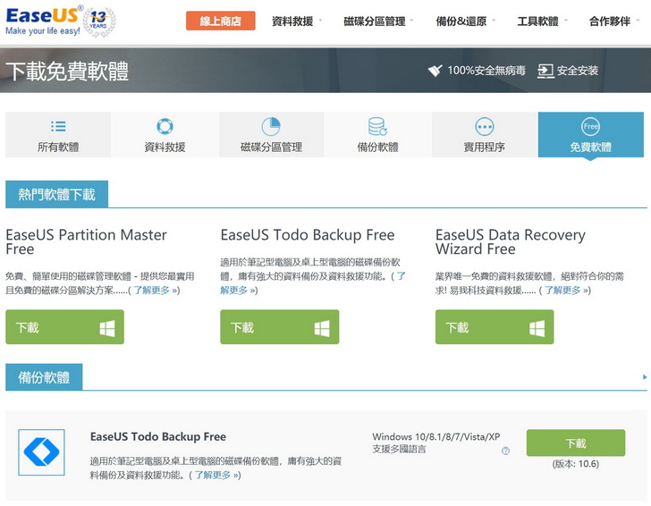Image resolution: width=651 pixels, height=506 pixels.
Task: Click the 100%安全無病毒 text
Action: (486, 71)
